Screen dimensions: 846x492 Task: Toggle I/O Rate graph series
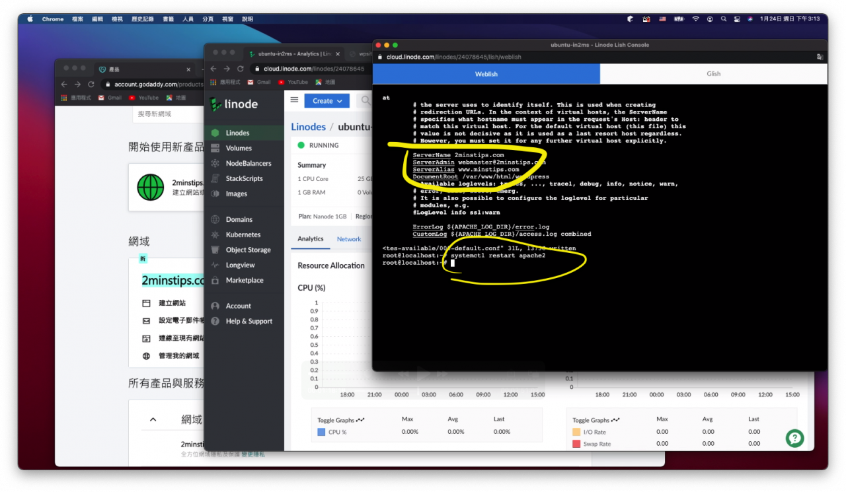click(590, 432)
